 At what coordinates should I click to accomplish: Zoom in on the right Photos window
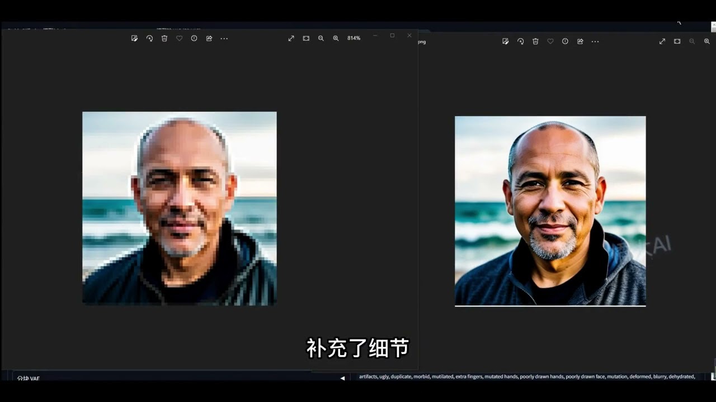(707, 41)
